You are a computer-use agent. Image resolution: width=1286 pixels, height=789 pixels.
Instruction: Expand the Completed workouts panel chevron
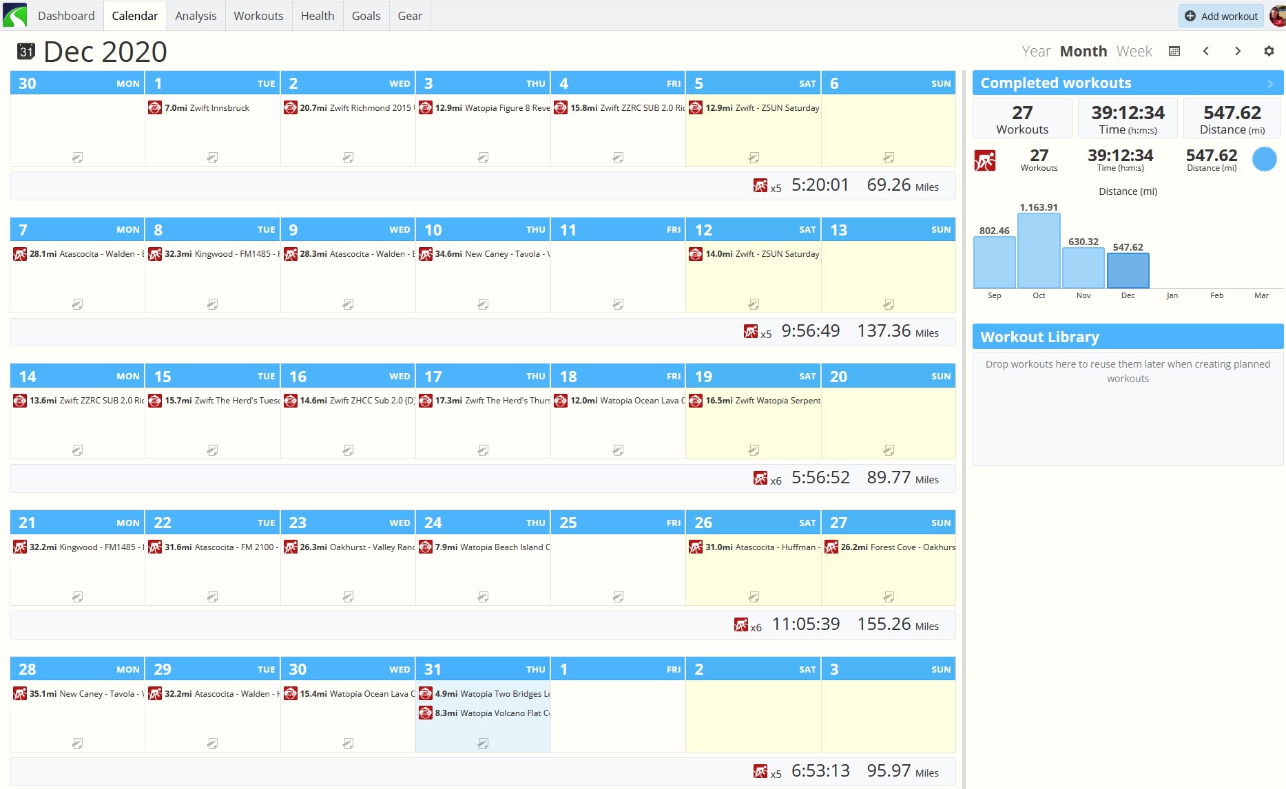coord(1270,83)
